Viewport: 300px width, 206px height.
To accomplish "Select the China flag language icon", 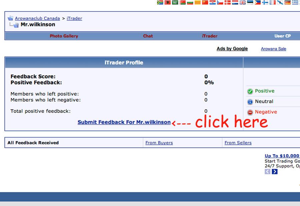I will click(x=205, y=2).
